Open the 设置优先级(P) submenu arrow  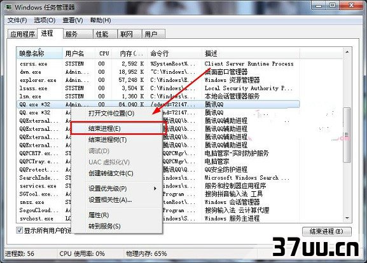click(155, 189)
